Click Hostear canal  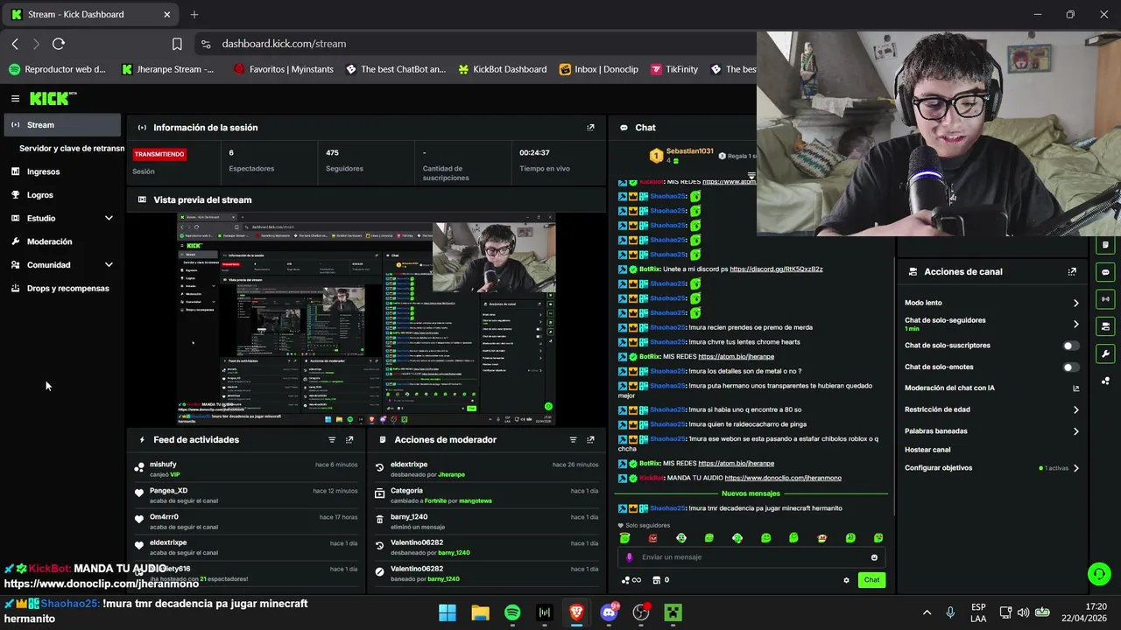click(x=927, y=450)
